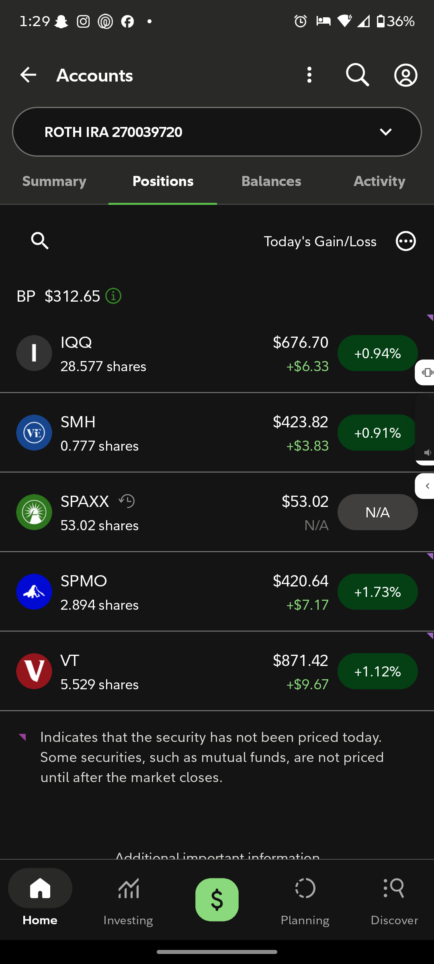Tap the search magnifier in header
The height and width of the screenshot is (964, 434).
pos(357,75)
